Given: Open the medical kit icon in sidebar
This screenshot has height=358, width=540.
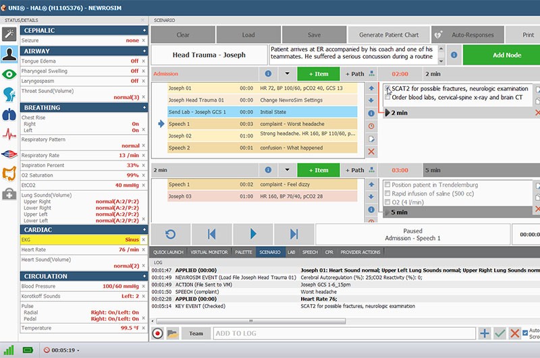Looking at the screenshot, I should tap(9, 194).
